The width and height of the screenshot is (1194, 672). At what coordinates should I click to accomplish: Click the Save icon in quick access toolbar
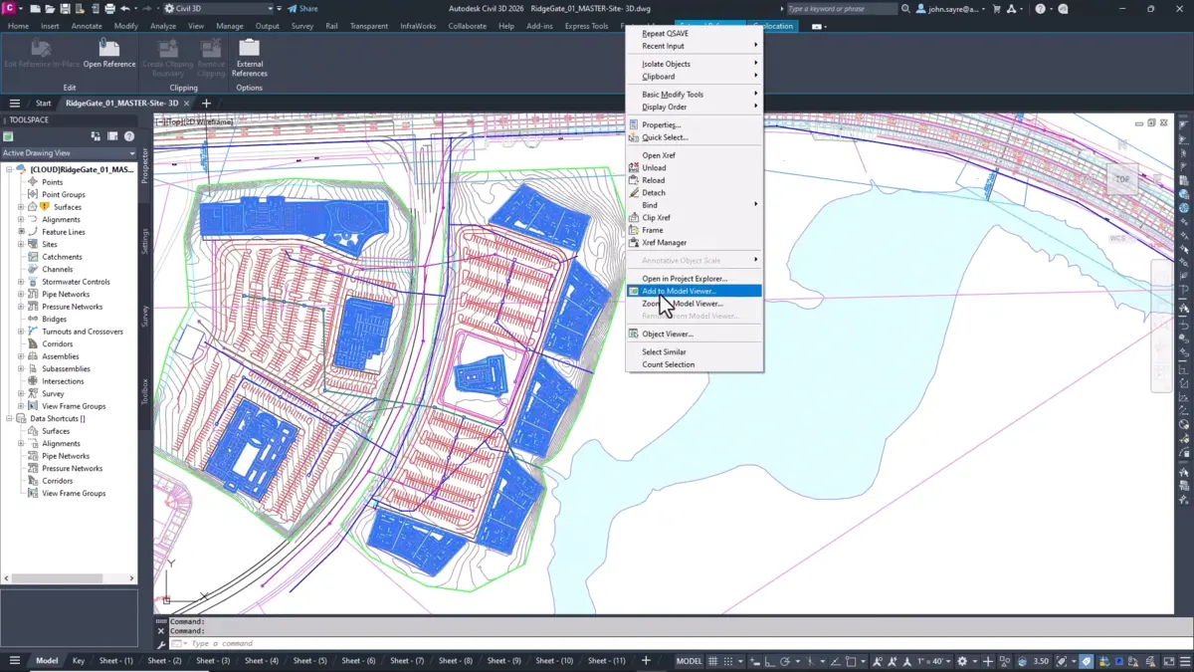pos(66,8)
